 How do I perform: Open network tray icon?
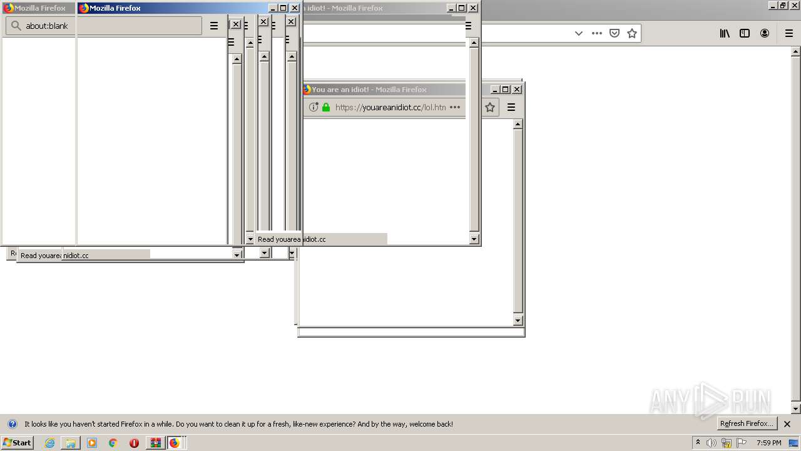point(727,443)
